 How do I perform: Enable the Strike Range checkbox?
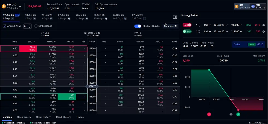[36, 26]
